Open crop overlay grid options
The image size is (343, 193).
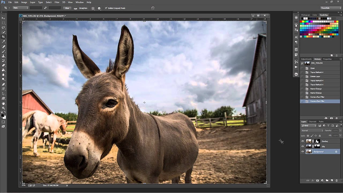pos(93,8)
